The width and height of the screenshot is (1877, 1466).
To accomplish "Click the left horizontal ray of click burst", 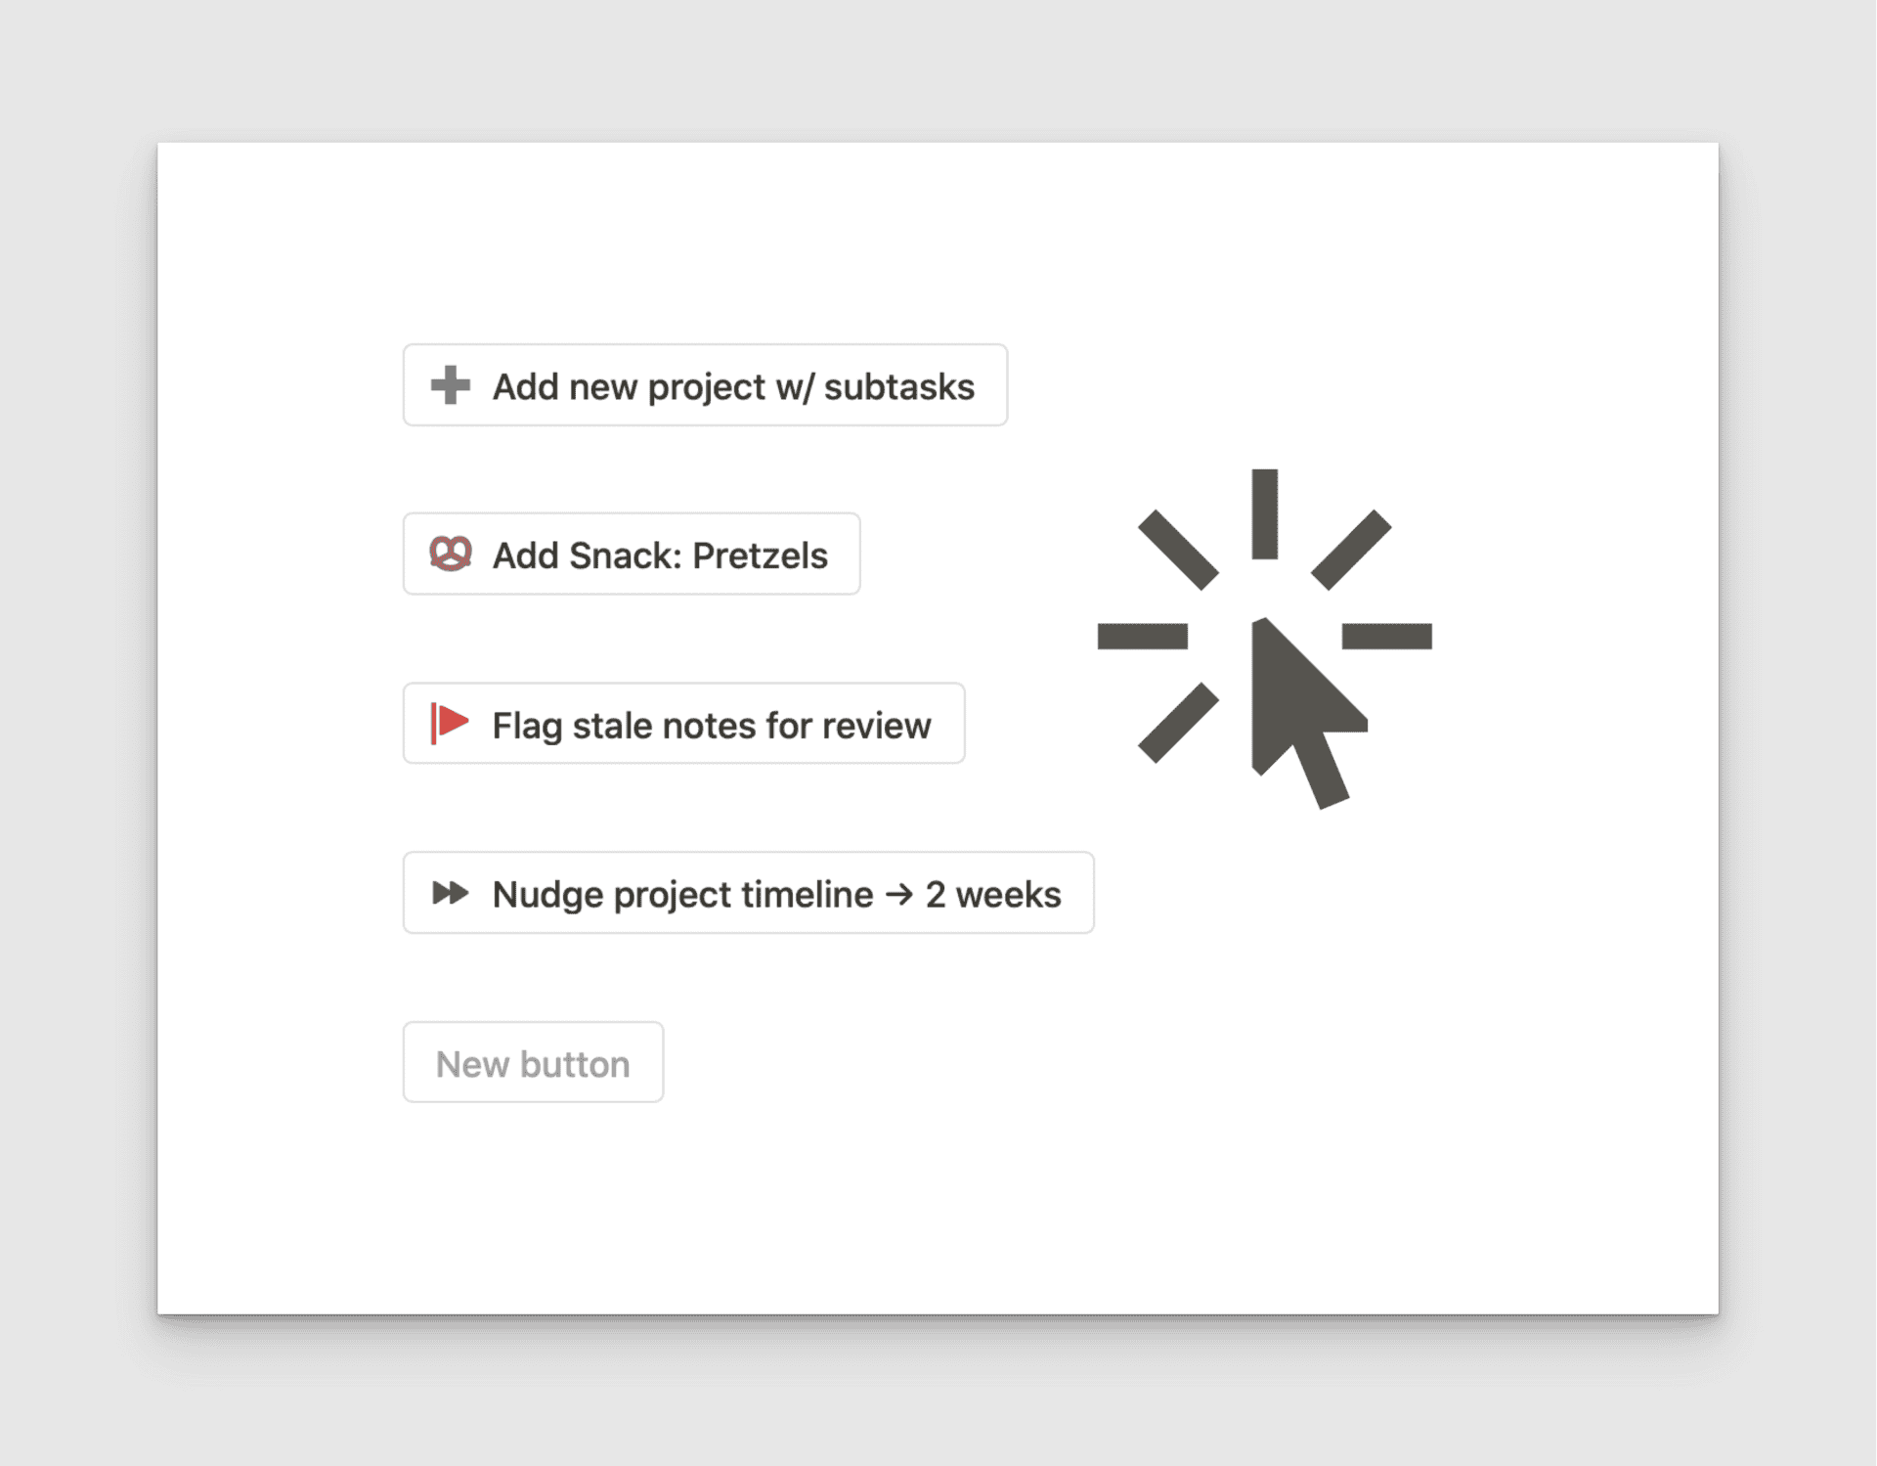I will (x=1142, y=637).
